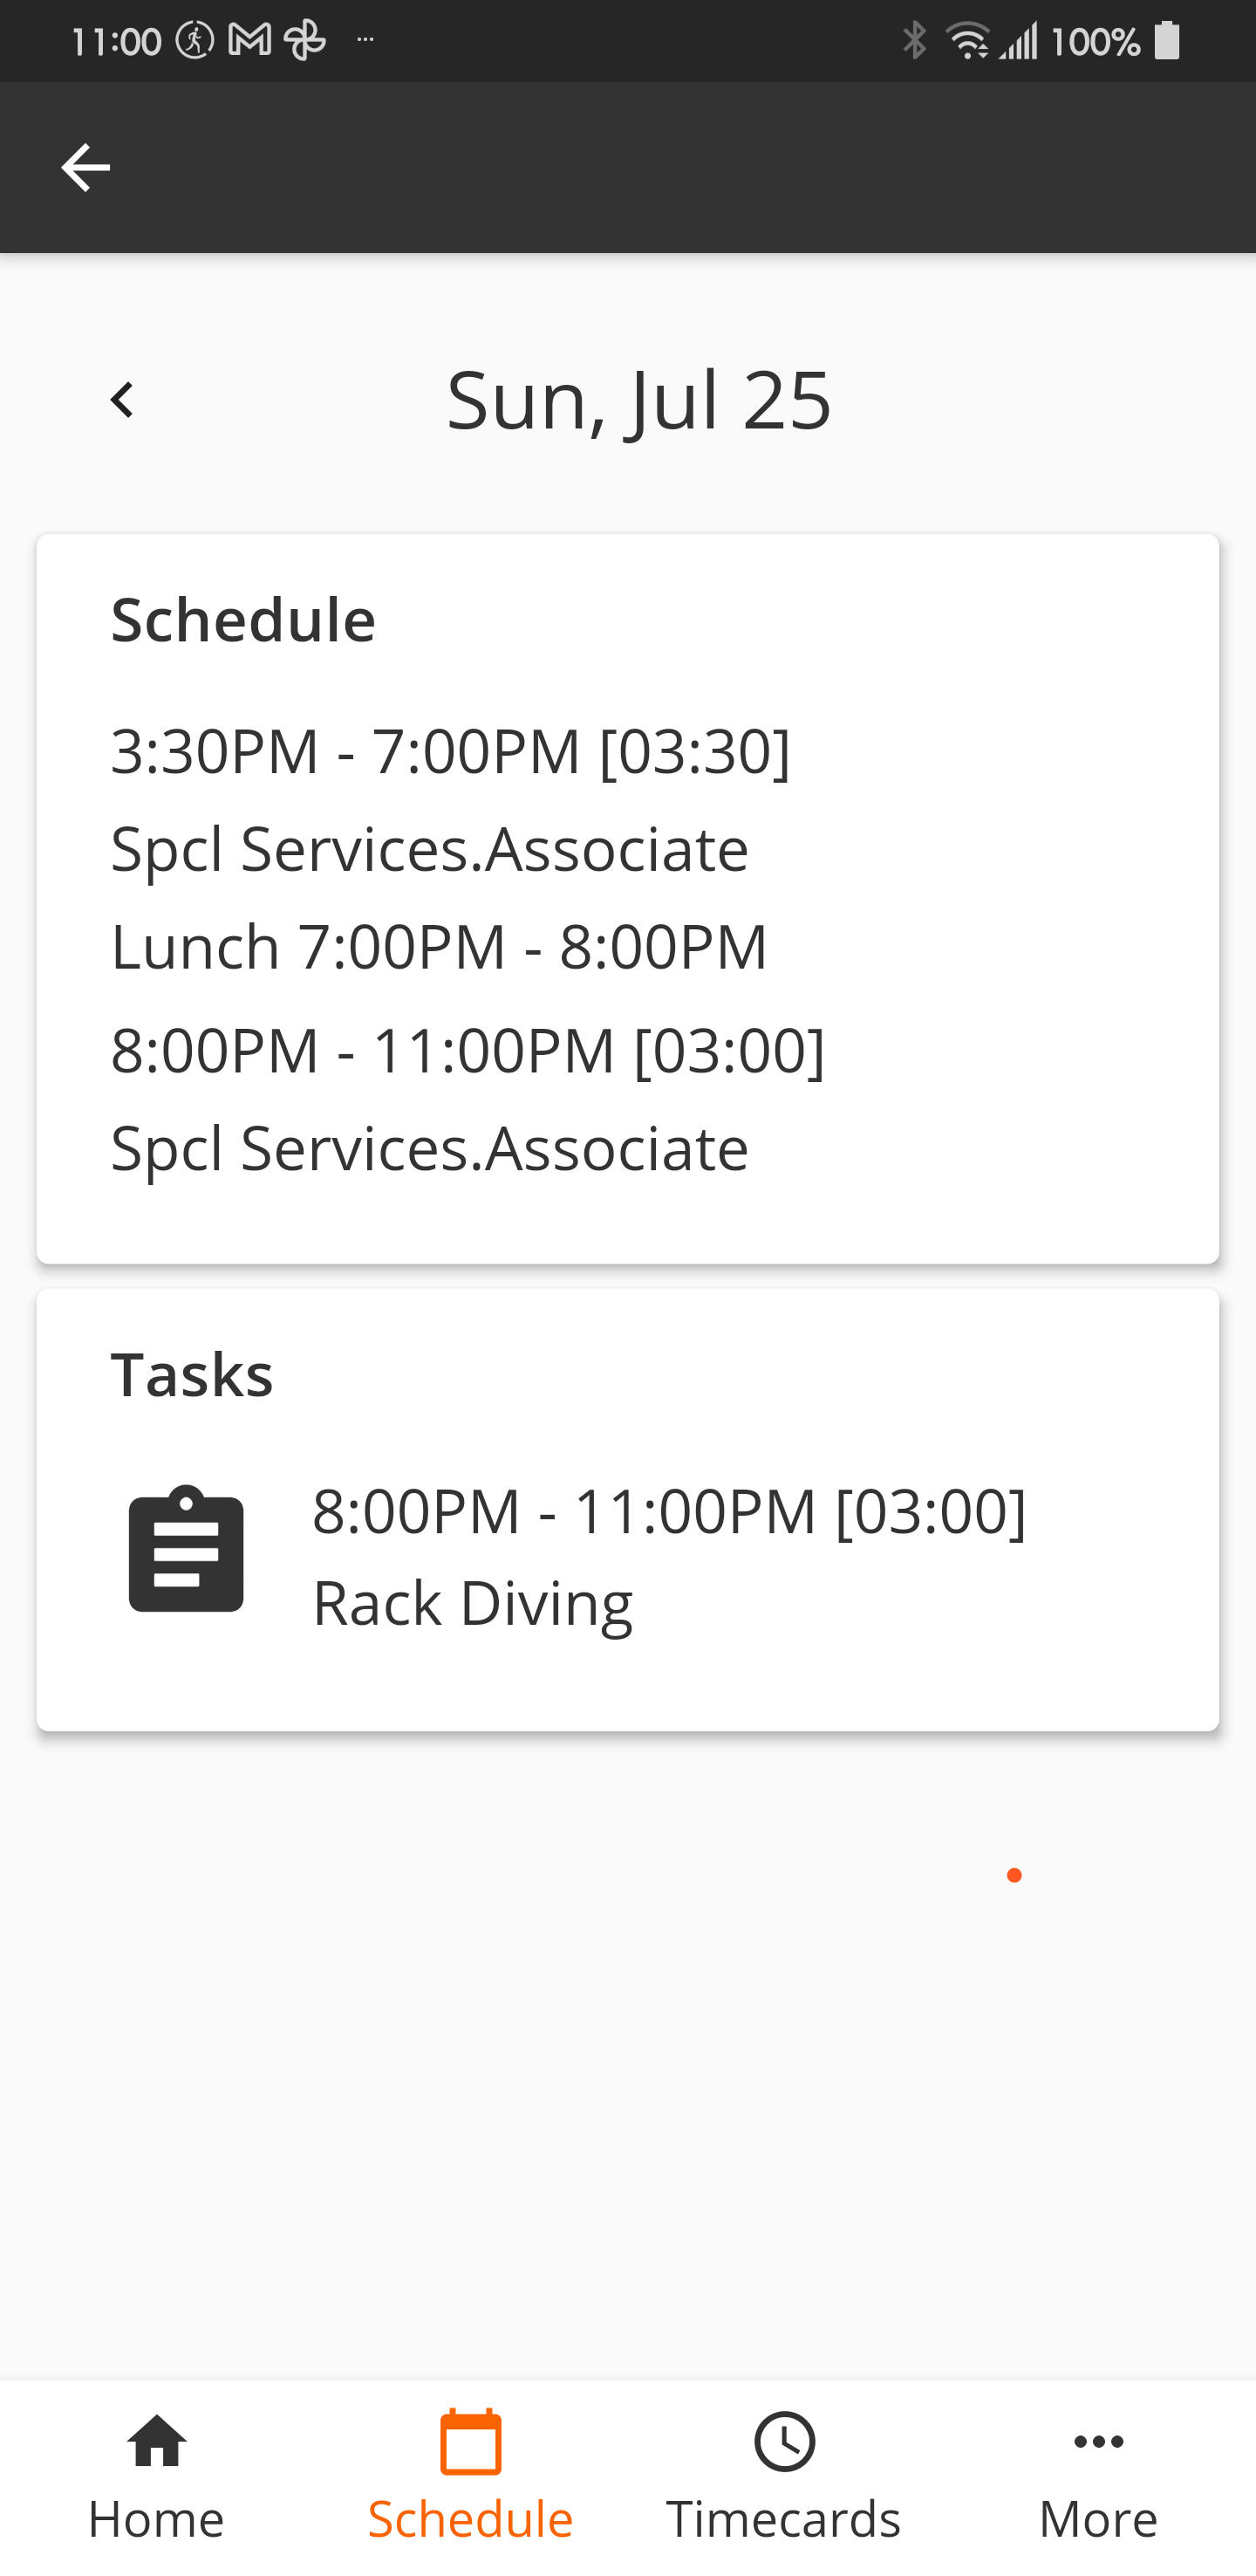The width and height of the screenshot is (1256, 2576).
Task: Tap the Wi-Fi icon in the status bar
Action: click(969, 40)
